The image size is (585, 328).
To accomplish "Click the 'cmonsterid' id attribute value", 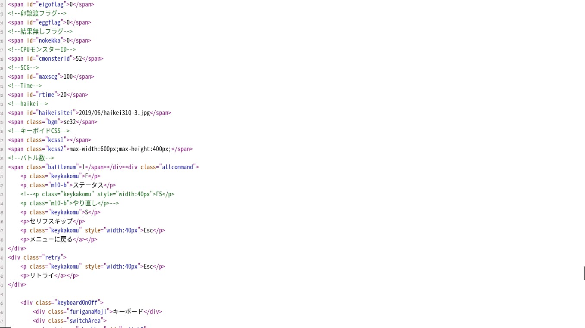I will (x=54, y=59).
